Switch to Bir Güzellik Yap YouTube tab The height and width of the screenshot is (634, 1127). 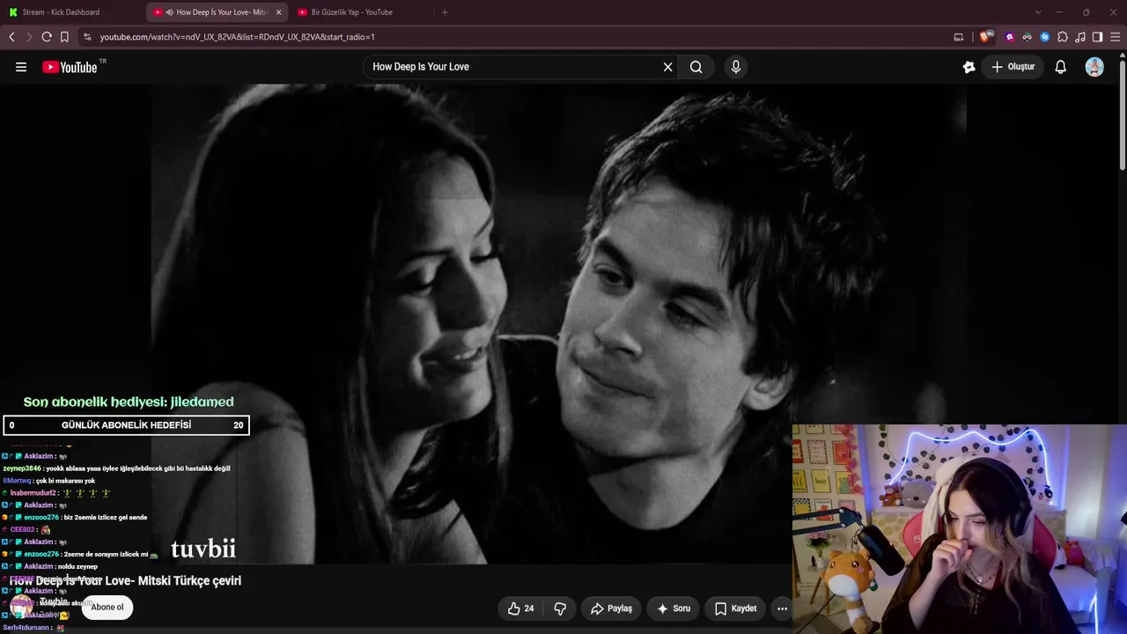pyautogui.click(x=361, y=12)
